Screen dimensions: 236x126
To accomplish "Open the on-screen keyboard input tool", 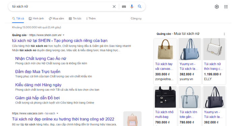I will click(124, 7).
